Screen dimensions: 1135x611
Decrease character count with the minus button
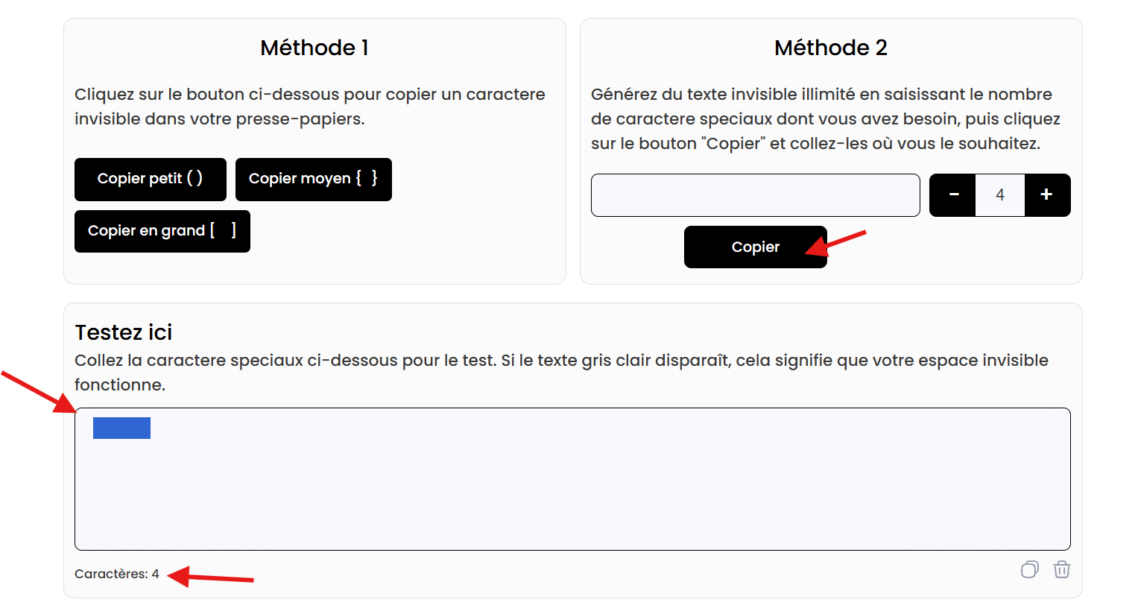(953, 195)
